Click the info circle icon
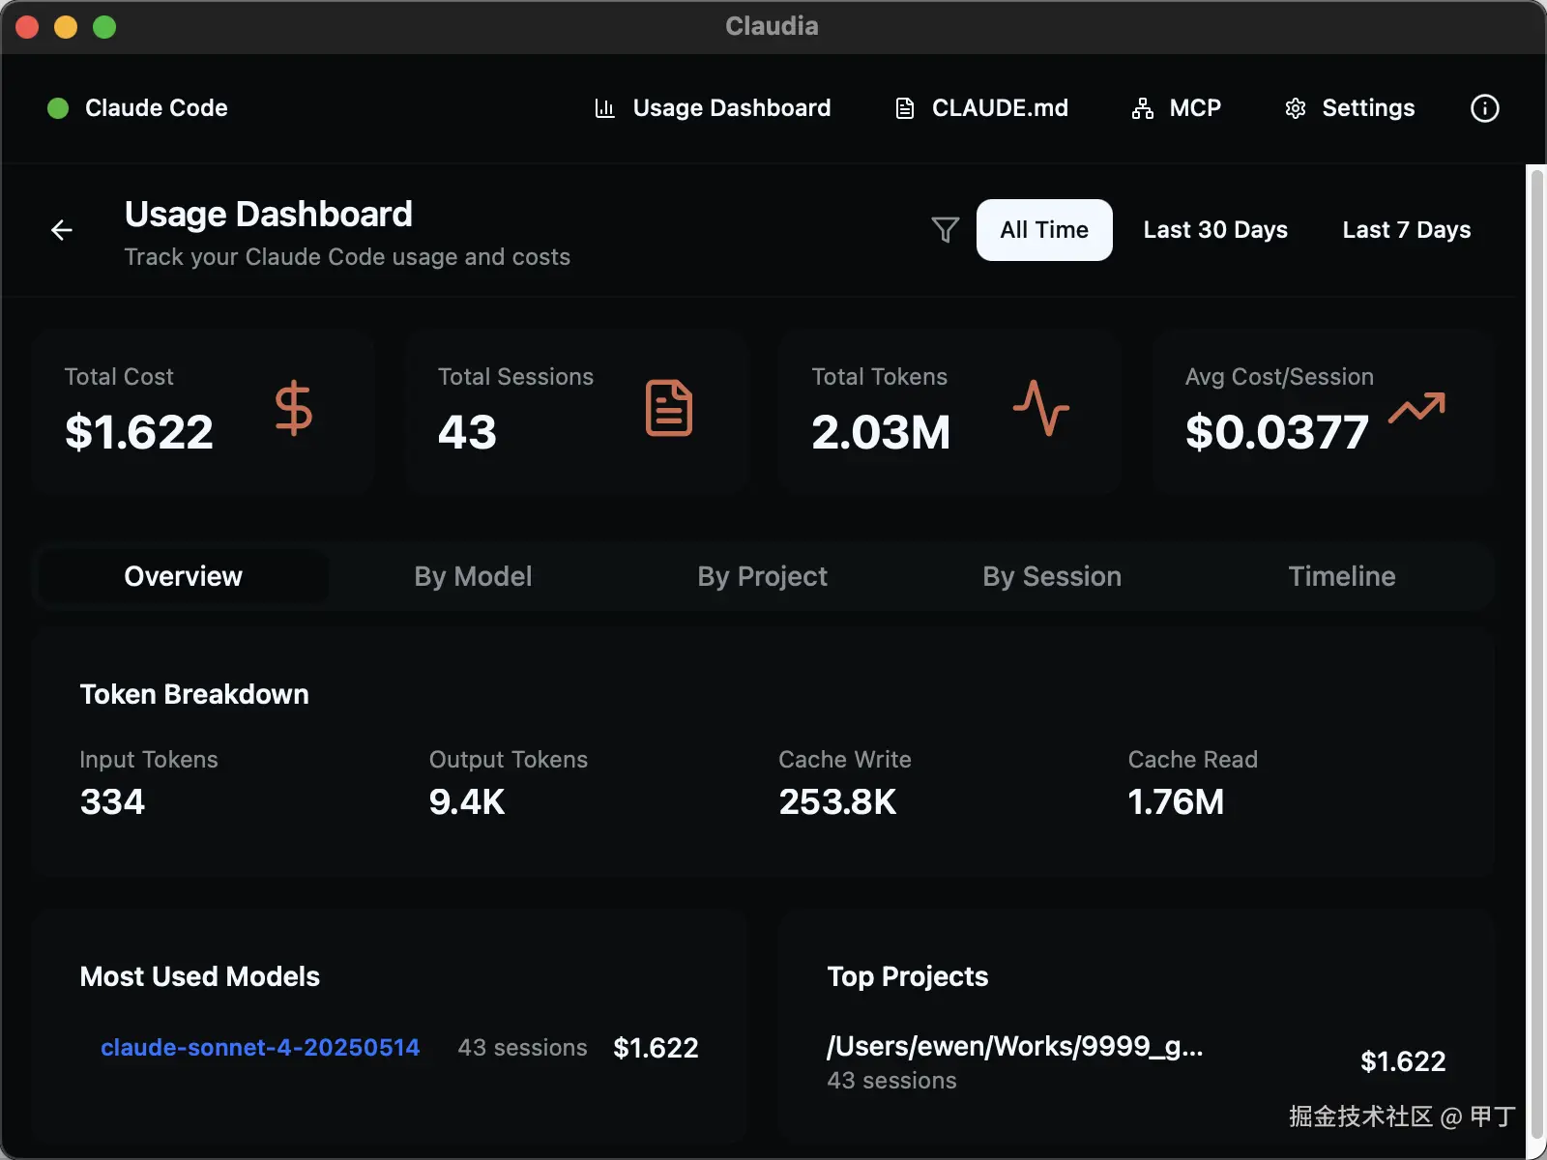 click(x=1485, y=108)
